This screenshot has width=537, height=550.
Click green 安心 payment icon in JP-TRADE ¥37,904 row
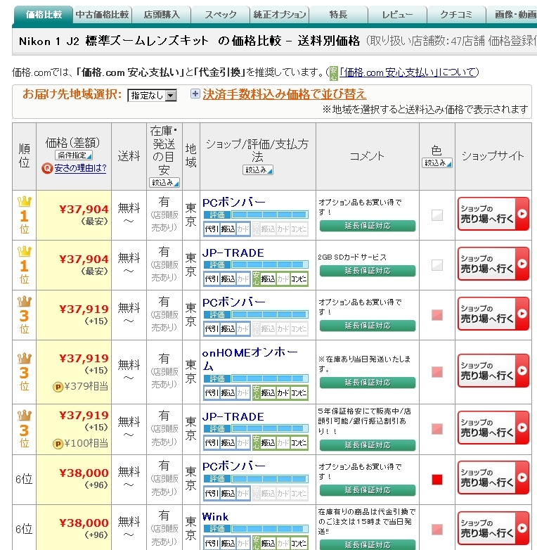[x=257, y=279]
